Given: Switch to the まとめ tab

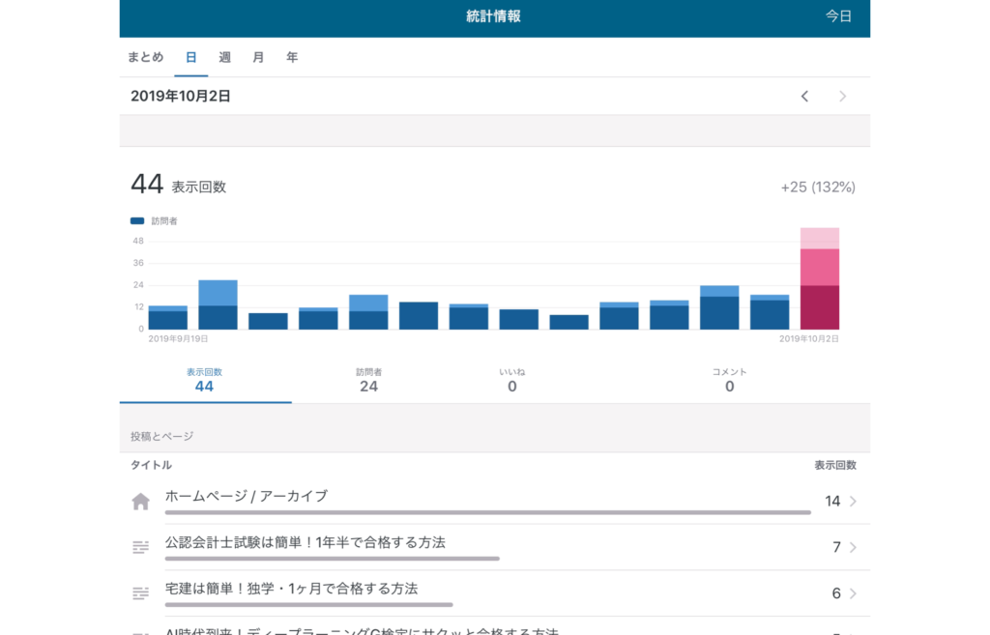Looking at the screenshot, I should (x=146, y=57).
